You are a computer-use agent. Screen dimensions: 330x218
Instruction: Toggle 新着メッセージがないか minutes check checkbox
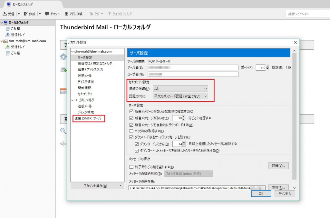(x=131, y=118)
